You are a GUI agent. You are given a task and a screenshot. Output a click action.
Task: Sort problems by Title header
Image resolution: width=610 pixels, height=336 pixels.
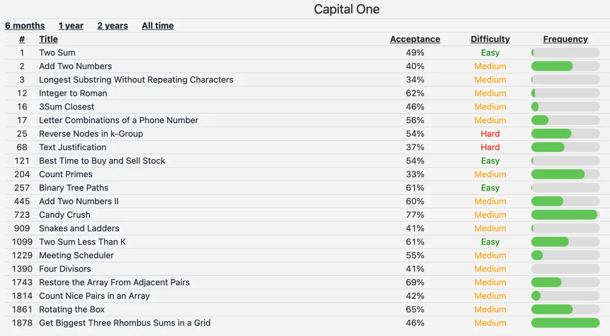click(x=48, y=39)
